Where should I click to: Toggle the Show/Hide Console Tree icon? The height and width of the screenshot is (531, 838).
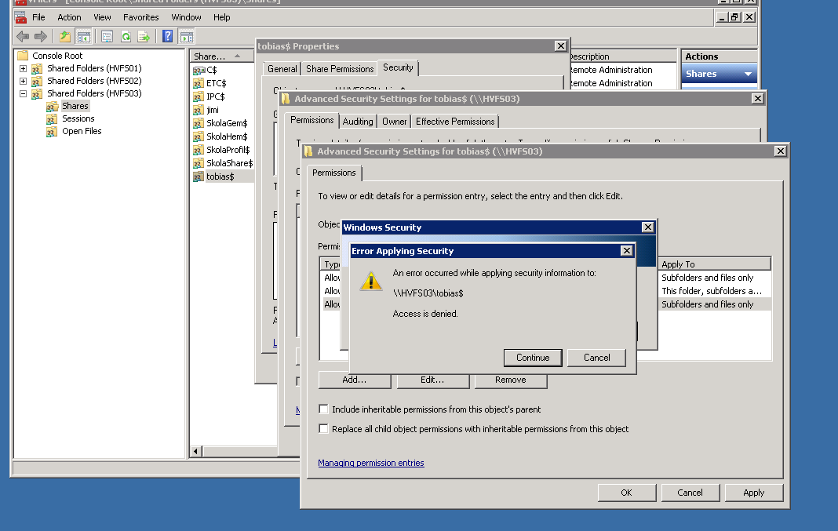83,36
